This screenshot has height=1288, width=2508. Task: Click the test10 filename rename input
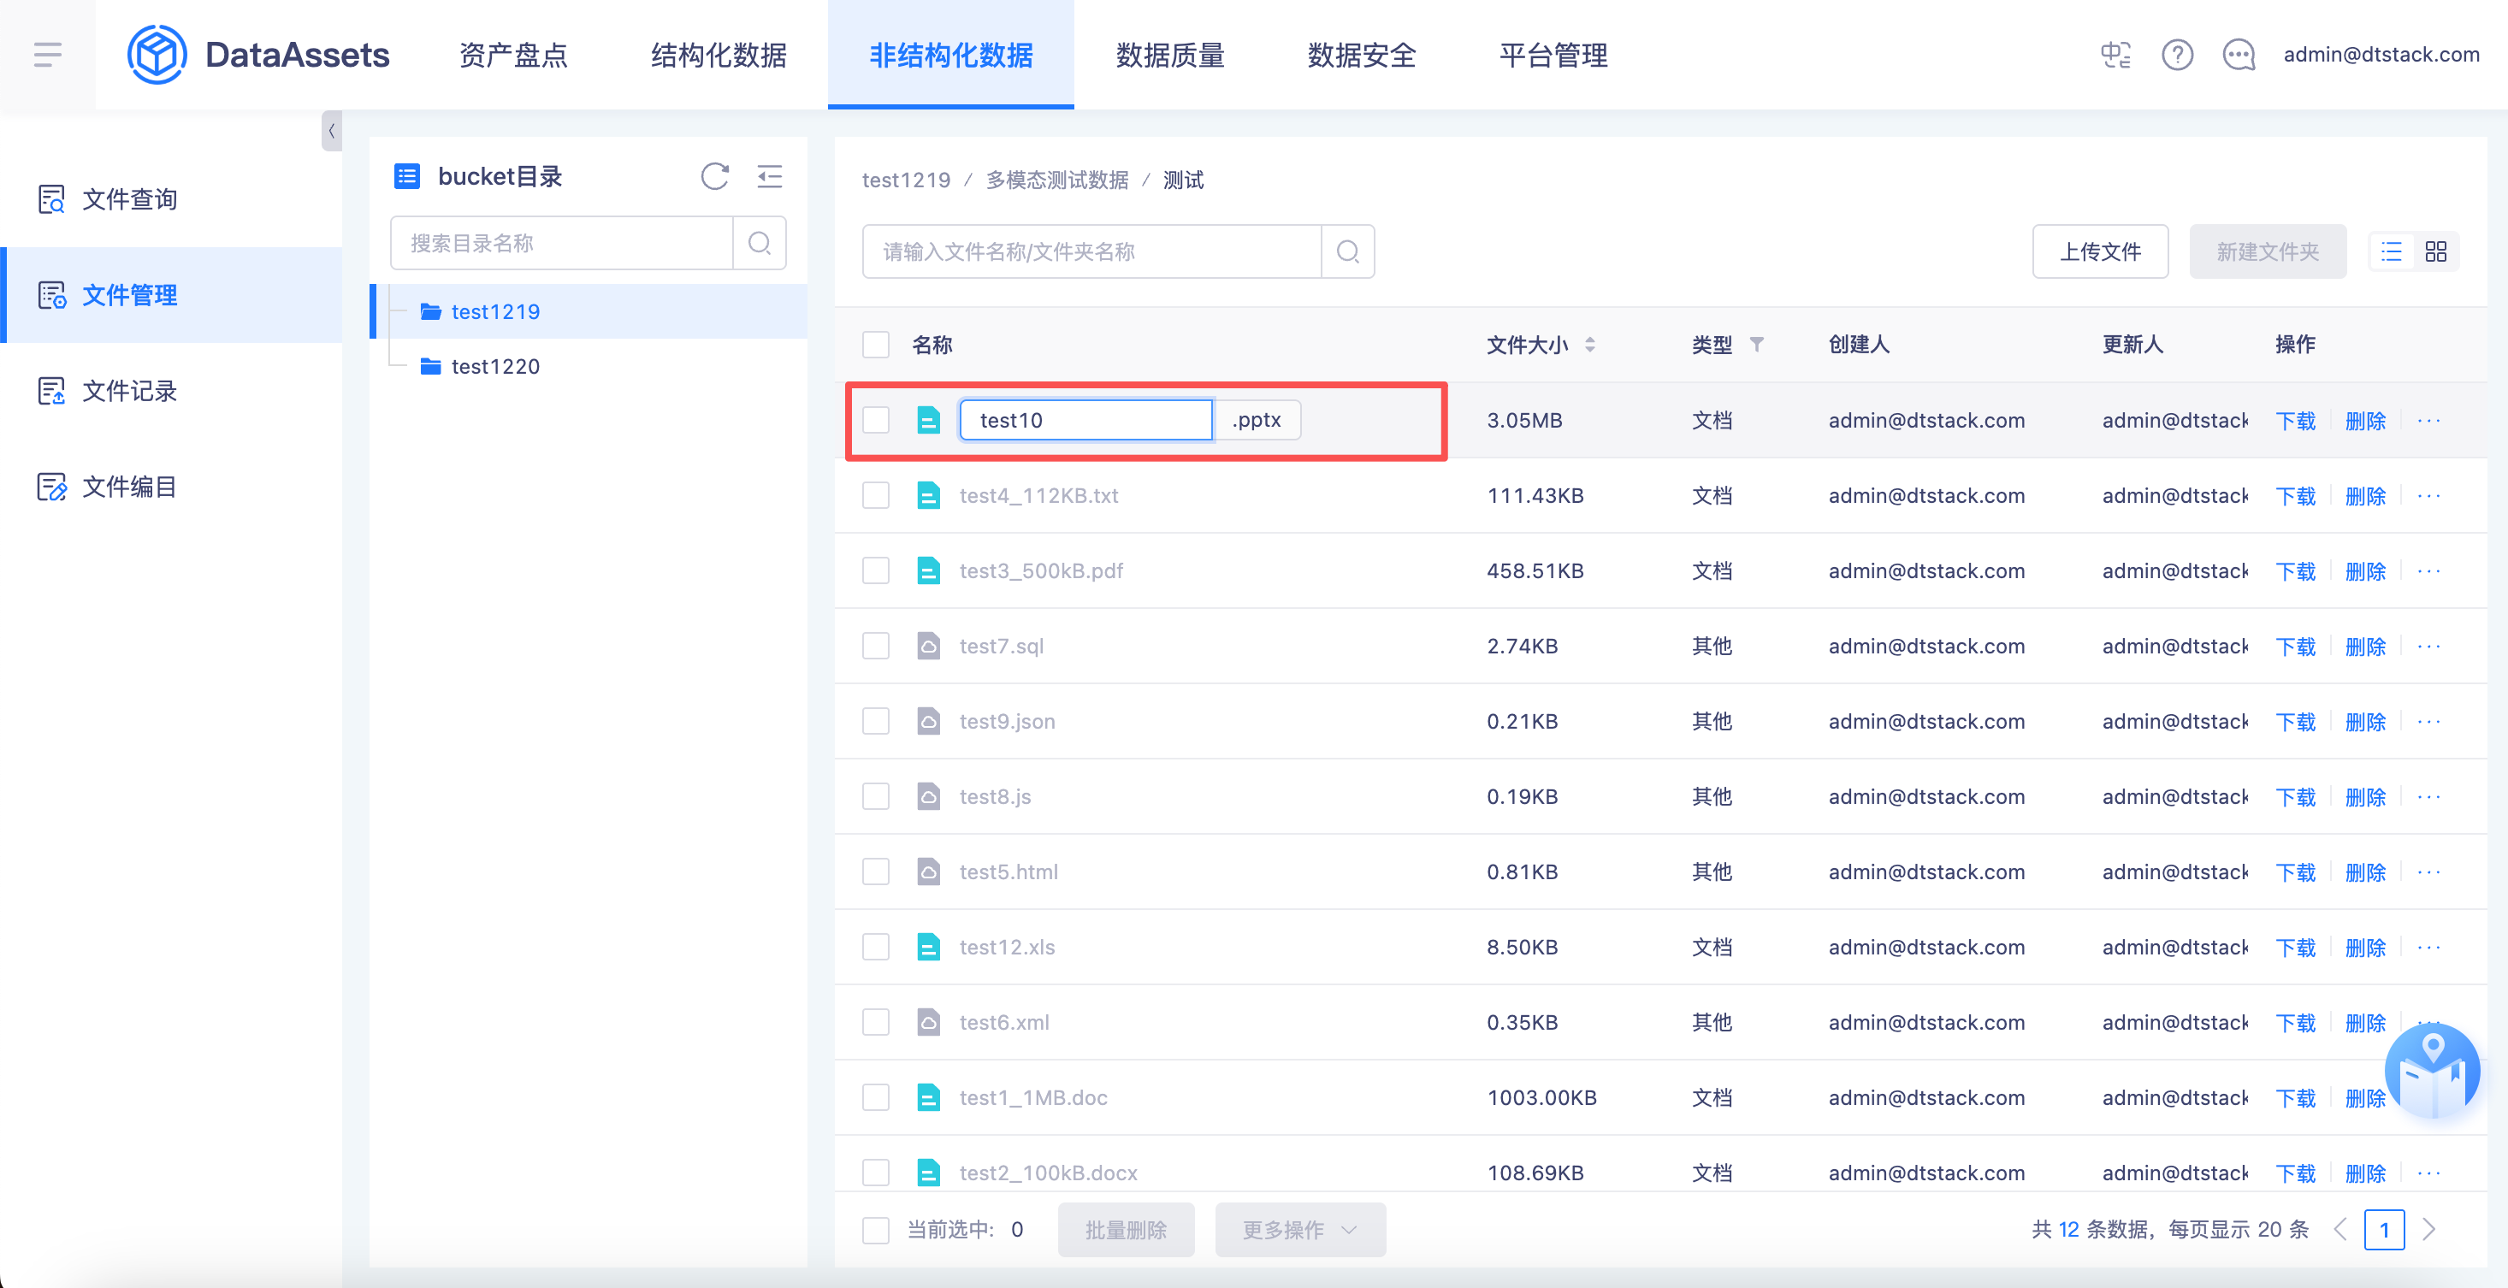click(x=1085, y=421)
